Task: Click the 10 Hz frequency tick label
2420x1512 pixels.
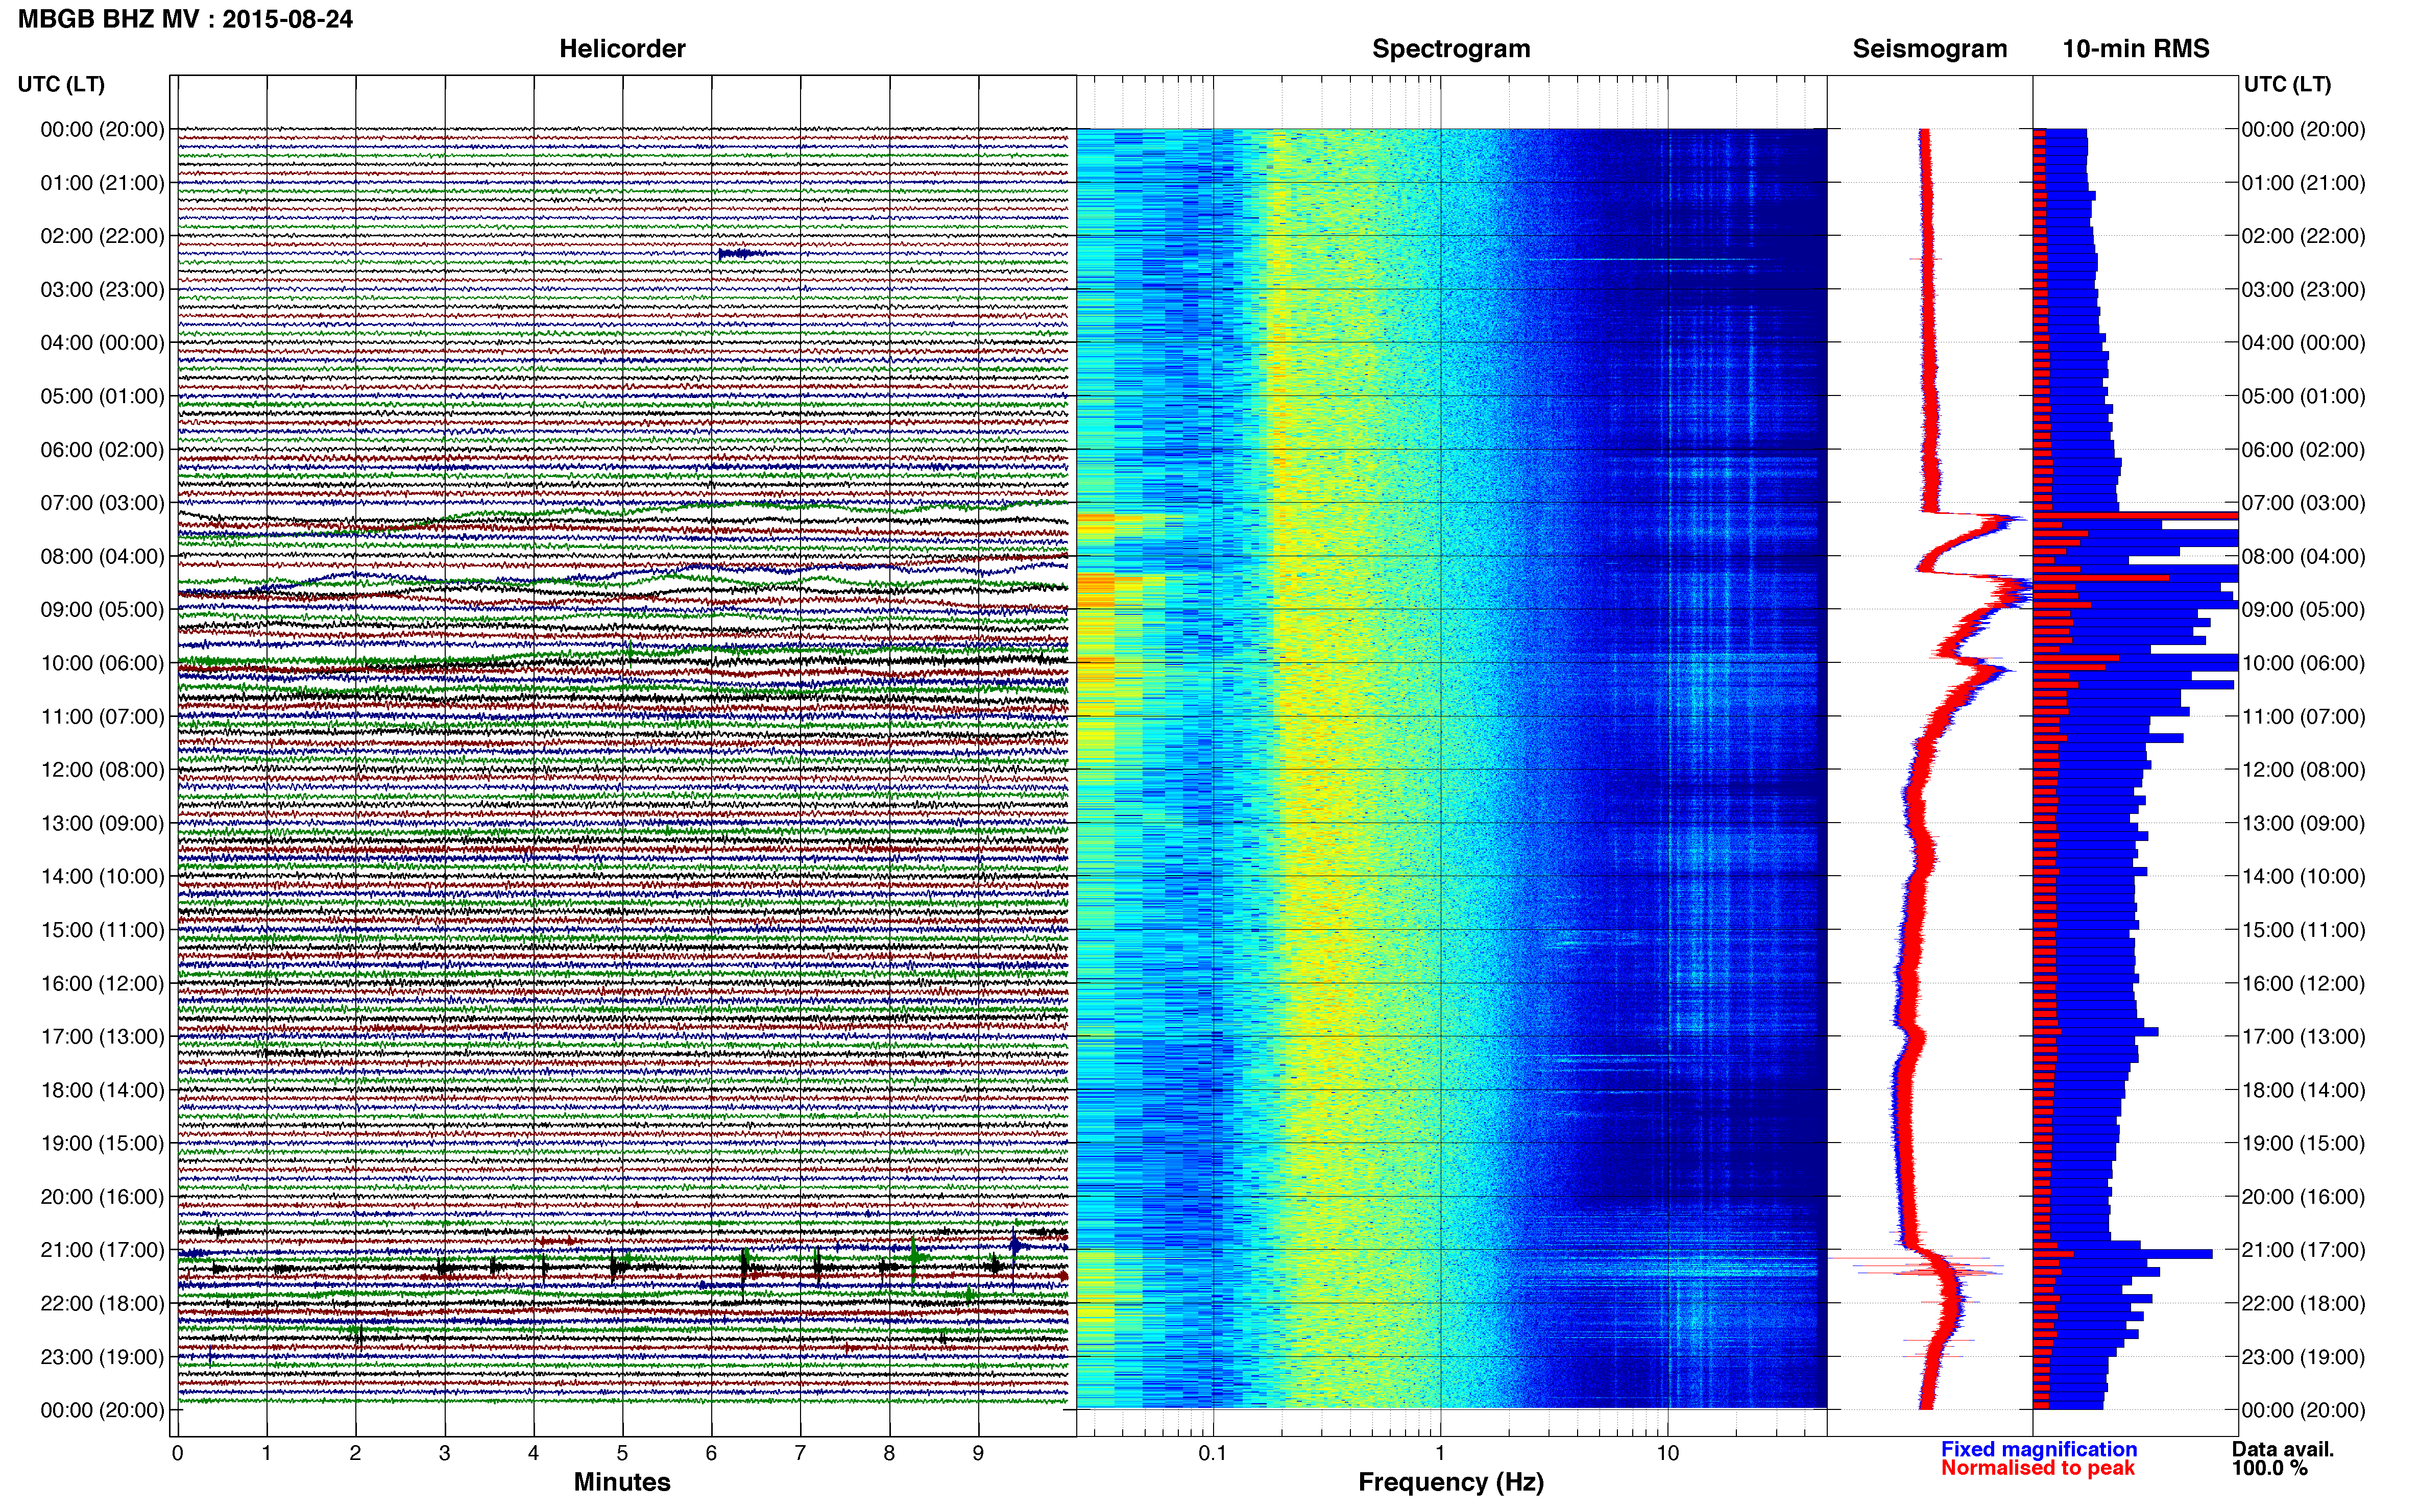Action: coord(1667,1453)
